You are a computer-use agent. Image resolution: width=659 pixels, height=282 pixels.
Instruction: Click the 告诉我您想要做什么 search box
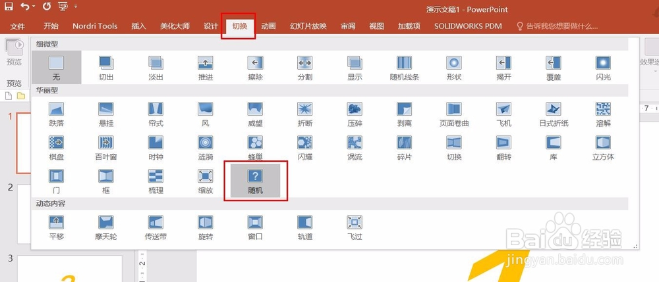[x=558, y=26]
